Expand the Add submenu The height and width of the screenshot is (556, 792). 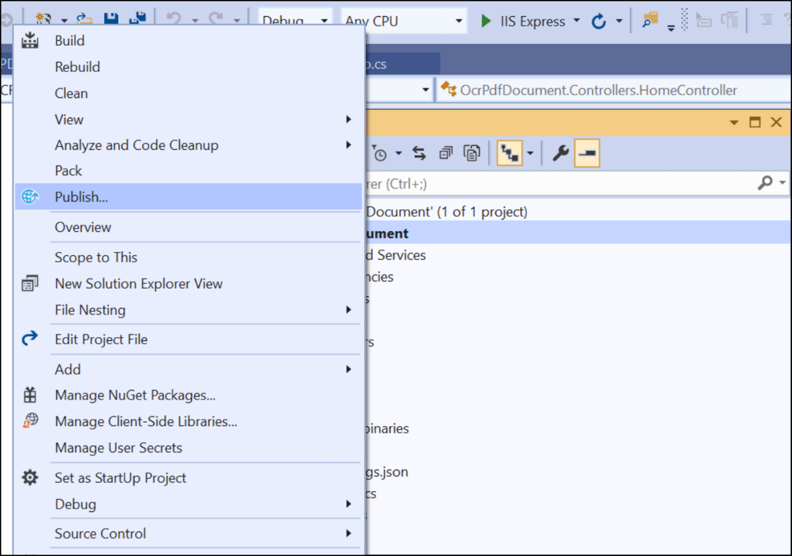(x=348, y=369)
